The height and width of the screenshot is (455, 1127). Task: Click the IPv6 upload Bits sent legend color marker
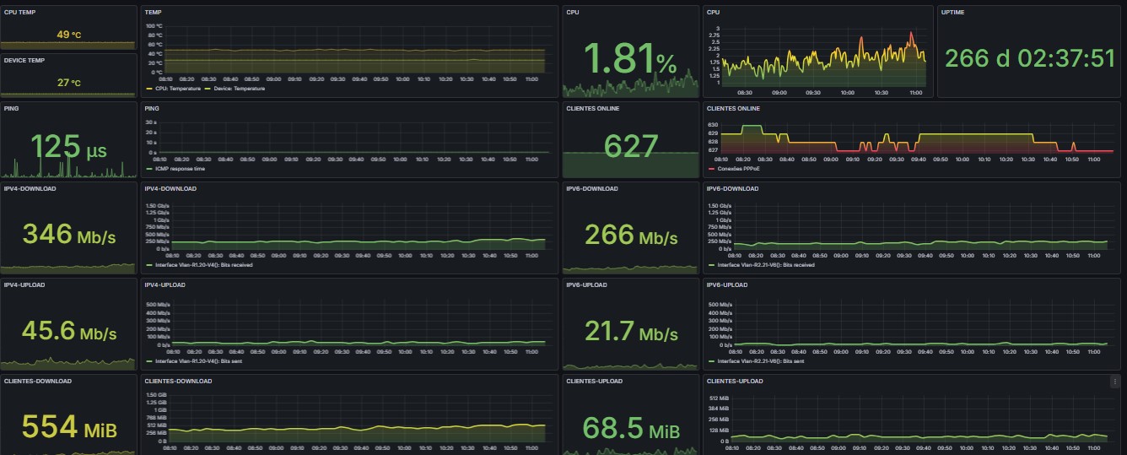click(711, 361)
